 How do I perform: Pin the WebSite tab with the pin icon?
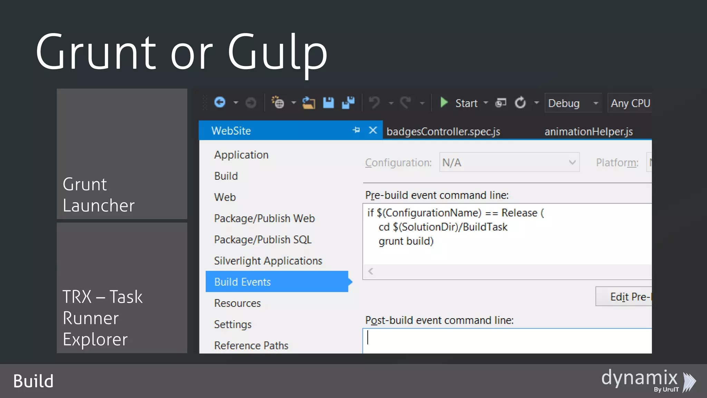coord(356,130)
